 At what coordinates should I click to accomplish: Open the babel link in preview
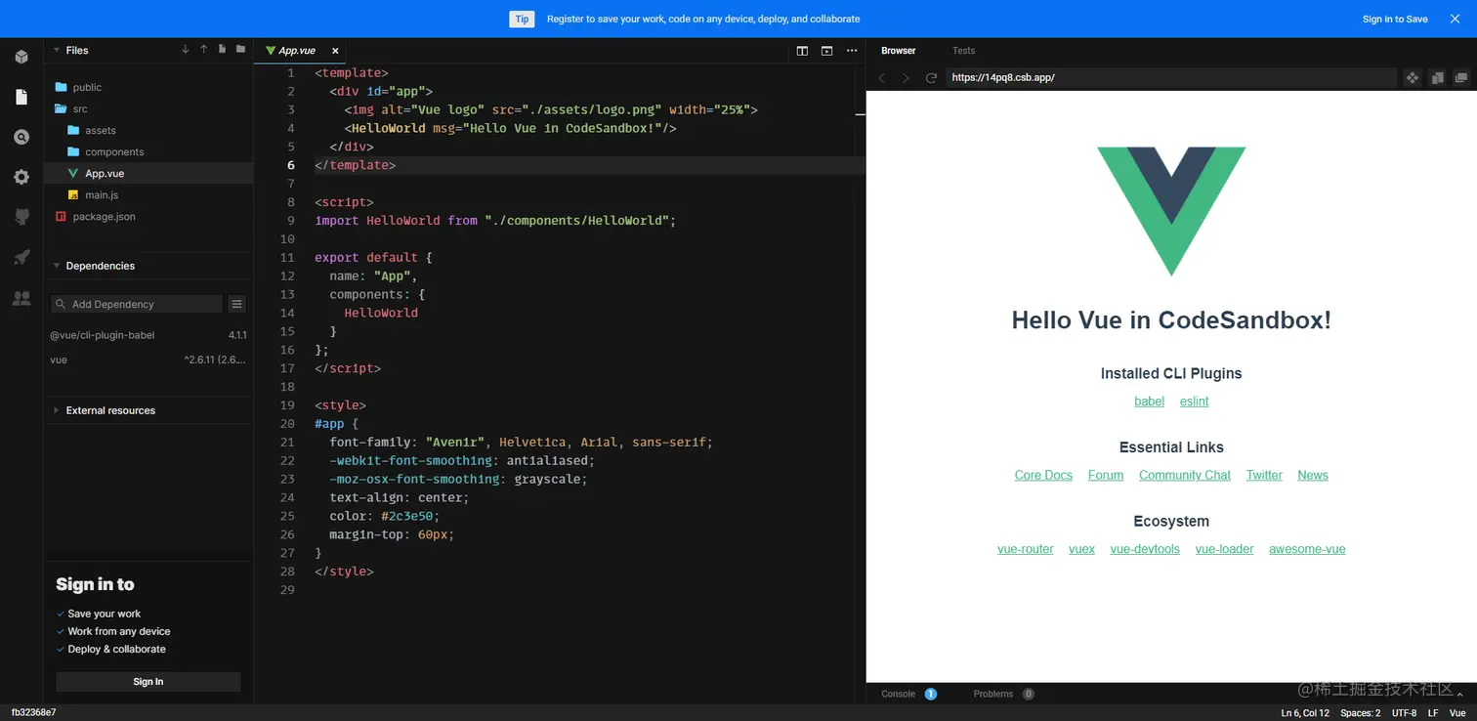1149,402
